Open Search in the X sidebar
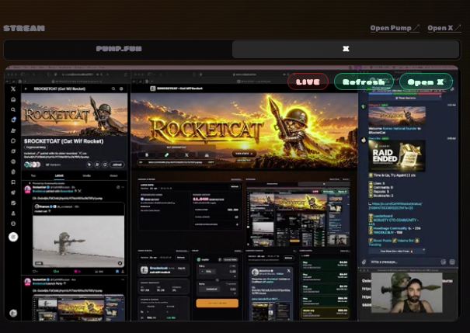Viewport: 470px width, 333px height. click(x=13, y=109)
